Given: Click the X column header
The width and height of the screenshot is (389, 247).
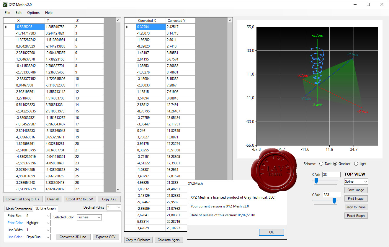Looking at the screenshot, I should coord(30,20).
